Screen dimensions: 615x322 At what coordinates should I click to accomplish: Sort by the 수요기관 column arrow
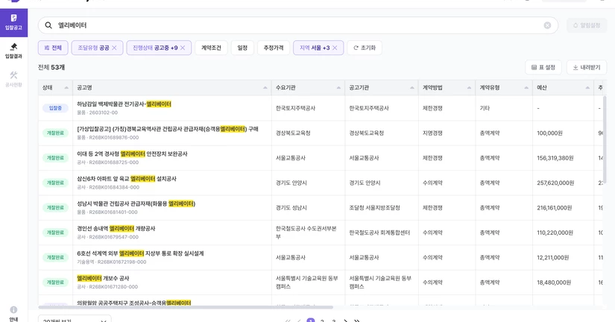click(x=338, y=87)
